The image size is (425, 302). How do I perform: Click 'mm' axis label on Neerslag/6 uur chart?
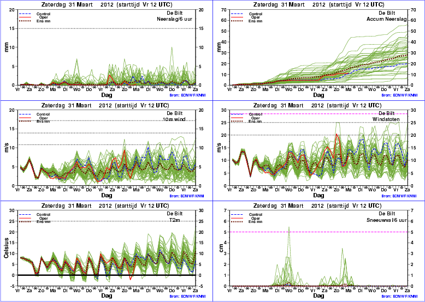(7, 47)
